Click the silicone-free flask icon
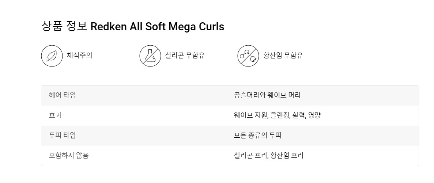This screenshot has width=434, height=183. [x=150, y=56]
